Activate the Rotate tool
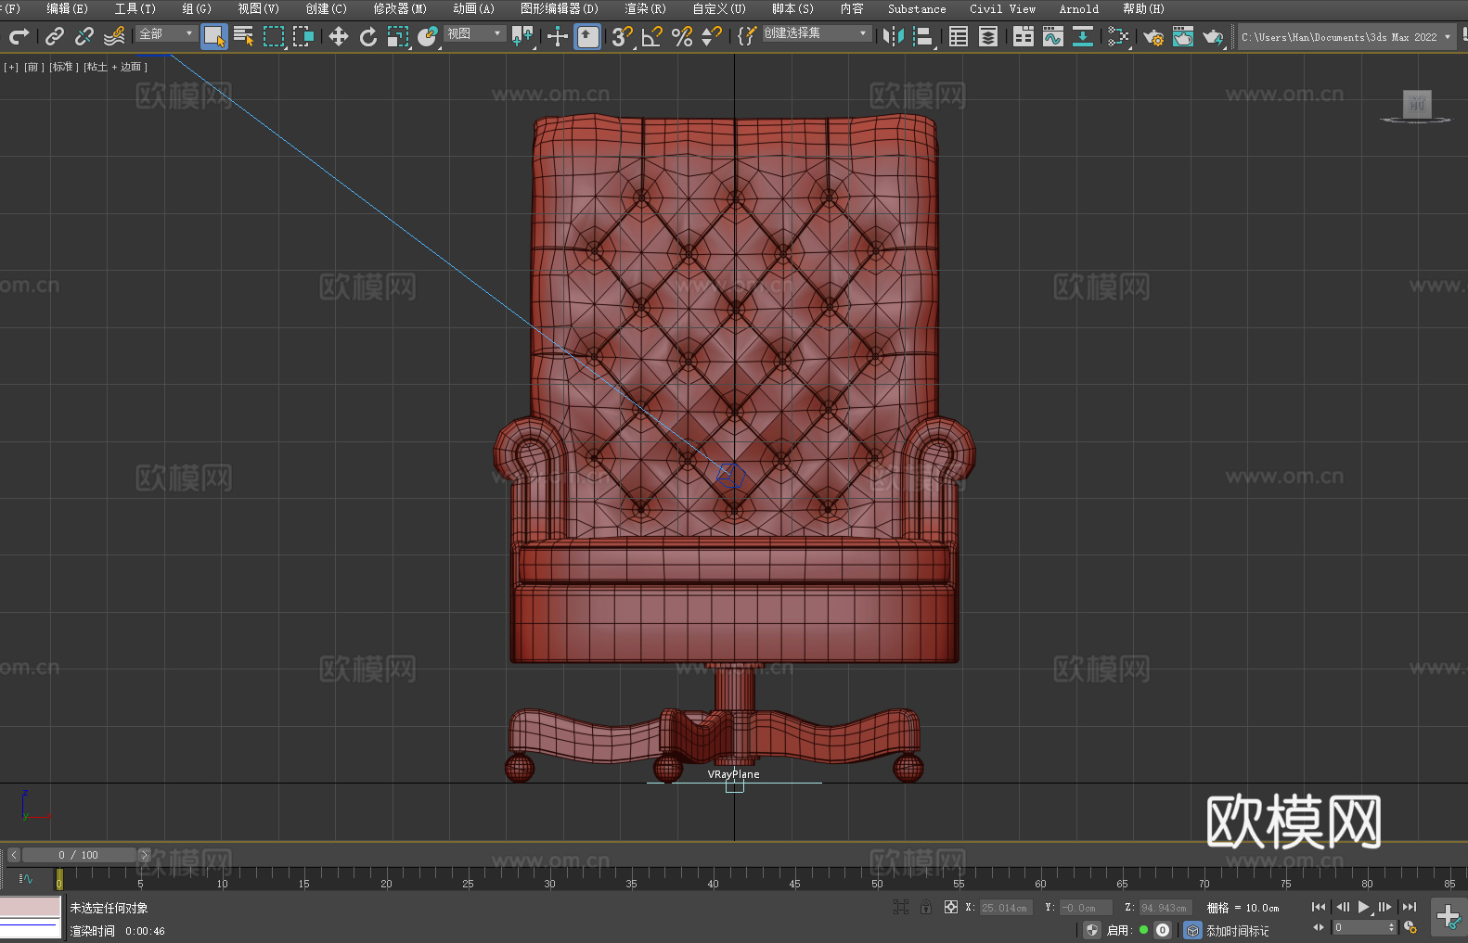 368,36
